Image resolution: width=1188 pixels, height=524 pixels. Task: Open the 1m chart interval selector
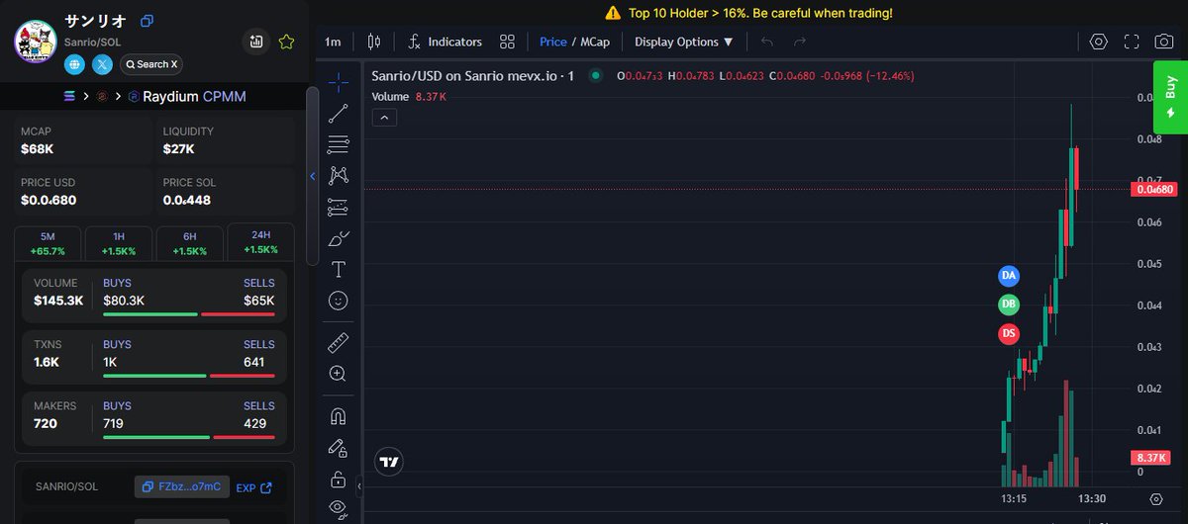click(333, 42)
